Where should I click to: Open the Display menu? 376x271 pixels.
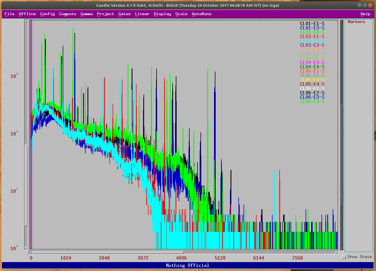[x=162, y=14]
